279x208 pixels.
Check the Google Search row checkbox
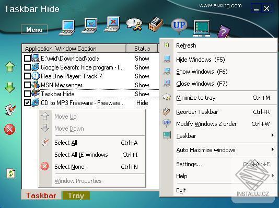click(27, 67)
